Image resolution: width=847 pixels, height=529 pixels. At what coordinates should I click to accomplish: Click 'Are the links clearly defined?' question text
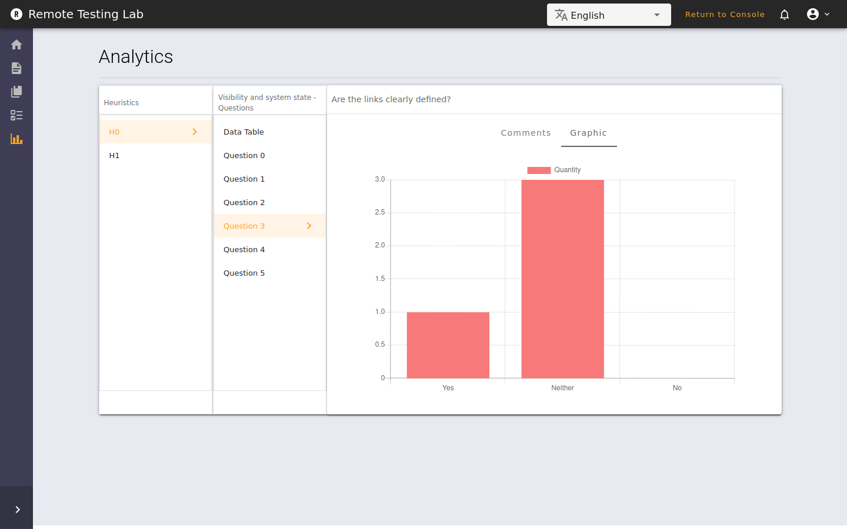[391, 99]
